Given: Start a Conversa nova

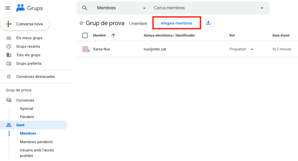Looking at the screenshot, I should pyautogui.click(x=25, y=24).
